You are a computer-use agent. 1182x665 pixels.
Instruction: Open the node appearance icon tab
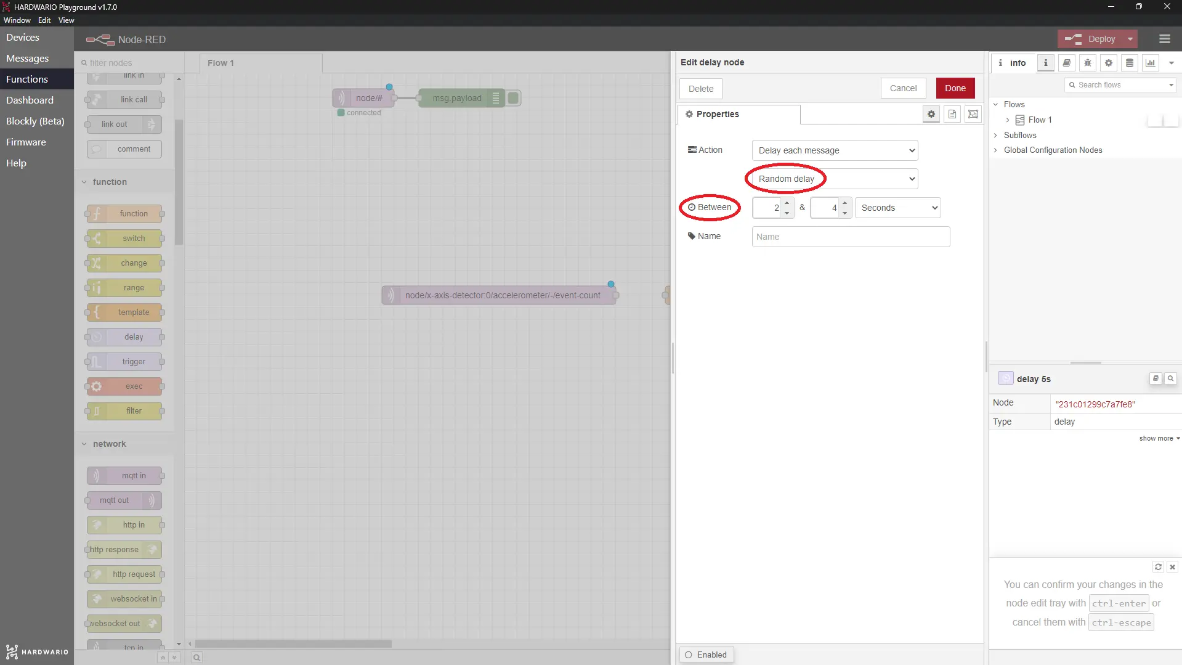[x=973, y=114]
